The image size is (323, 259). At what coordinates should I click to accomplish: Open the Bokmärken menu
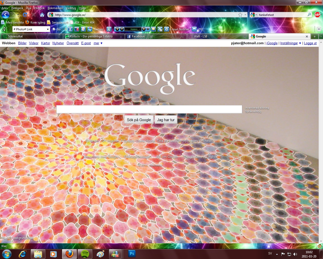55,8
